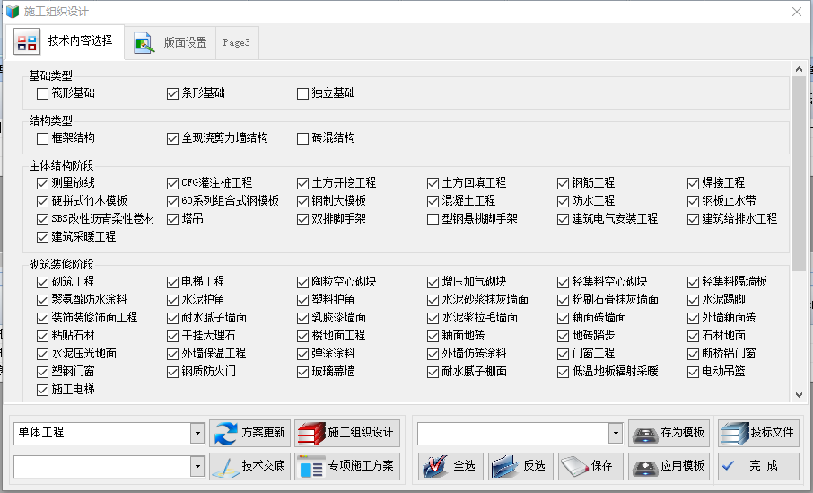Viewport: 813px width, 493px height.
Task: Click the 专项施工方案 list icon
Action: coord(311,467)
